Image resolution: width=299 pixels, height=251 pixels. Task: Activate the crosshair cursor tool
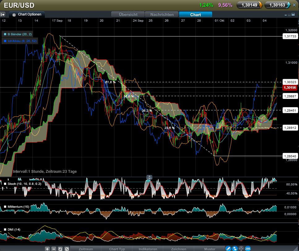coord(241,249)
